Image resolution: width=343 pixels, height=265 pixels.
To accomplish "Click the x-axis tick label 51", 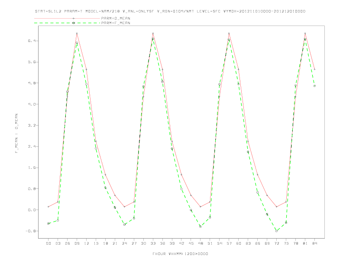I will point(210,243).
